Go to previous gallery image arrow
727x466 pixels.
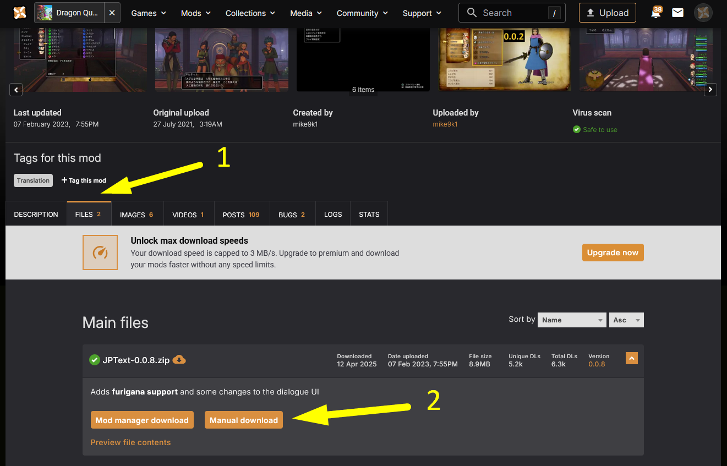click(16, 89)
